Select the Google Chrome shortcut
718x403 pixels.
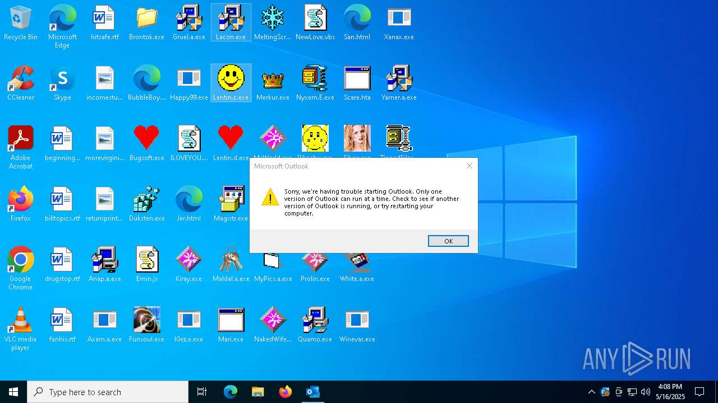click(x=21, y=269)
